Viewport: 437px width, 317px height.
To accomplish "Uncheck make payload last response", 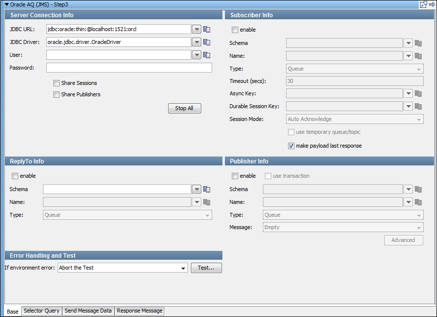I will click(x=291, y=146).
